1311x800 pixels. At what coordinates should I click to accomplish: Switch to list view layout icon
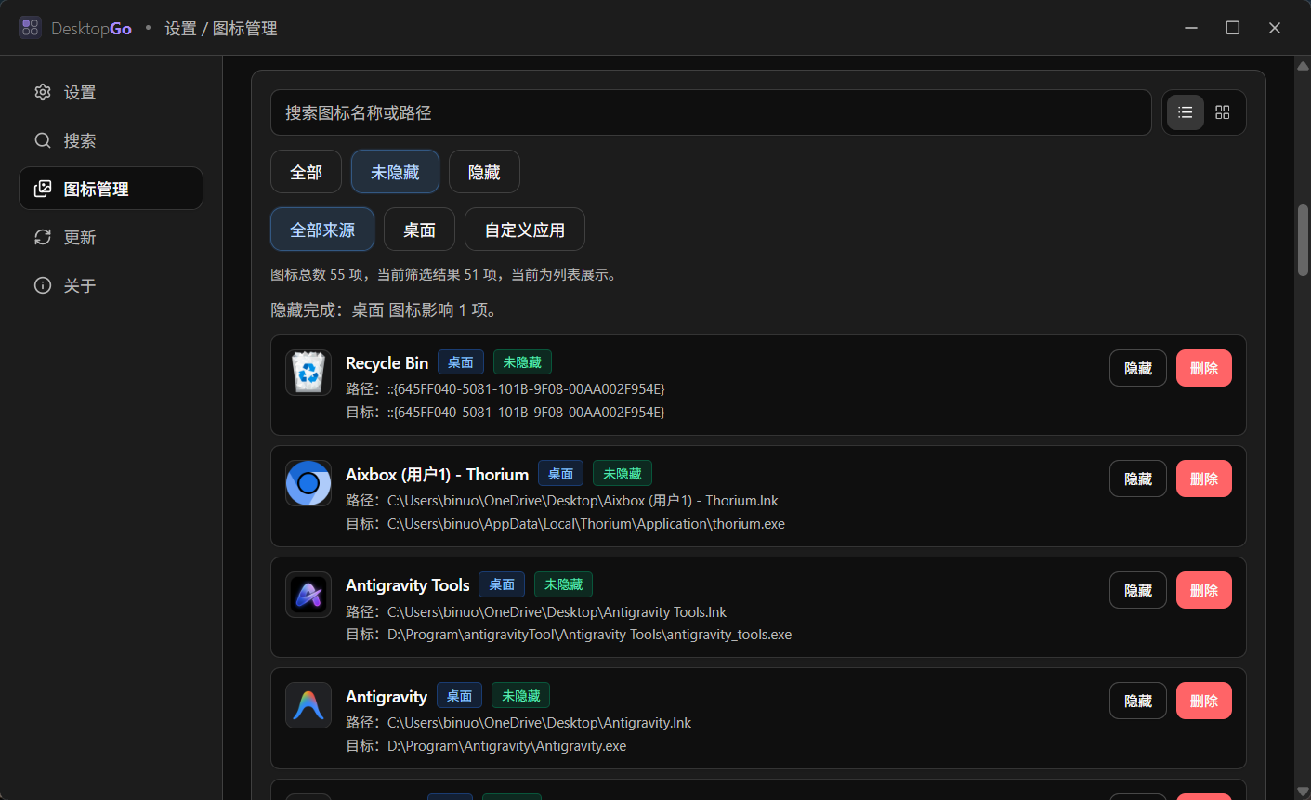pos(1185,112)
